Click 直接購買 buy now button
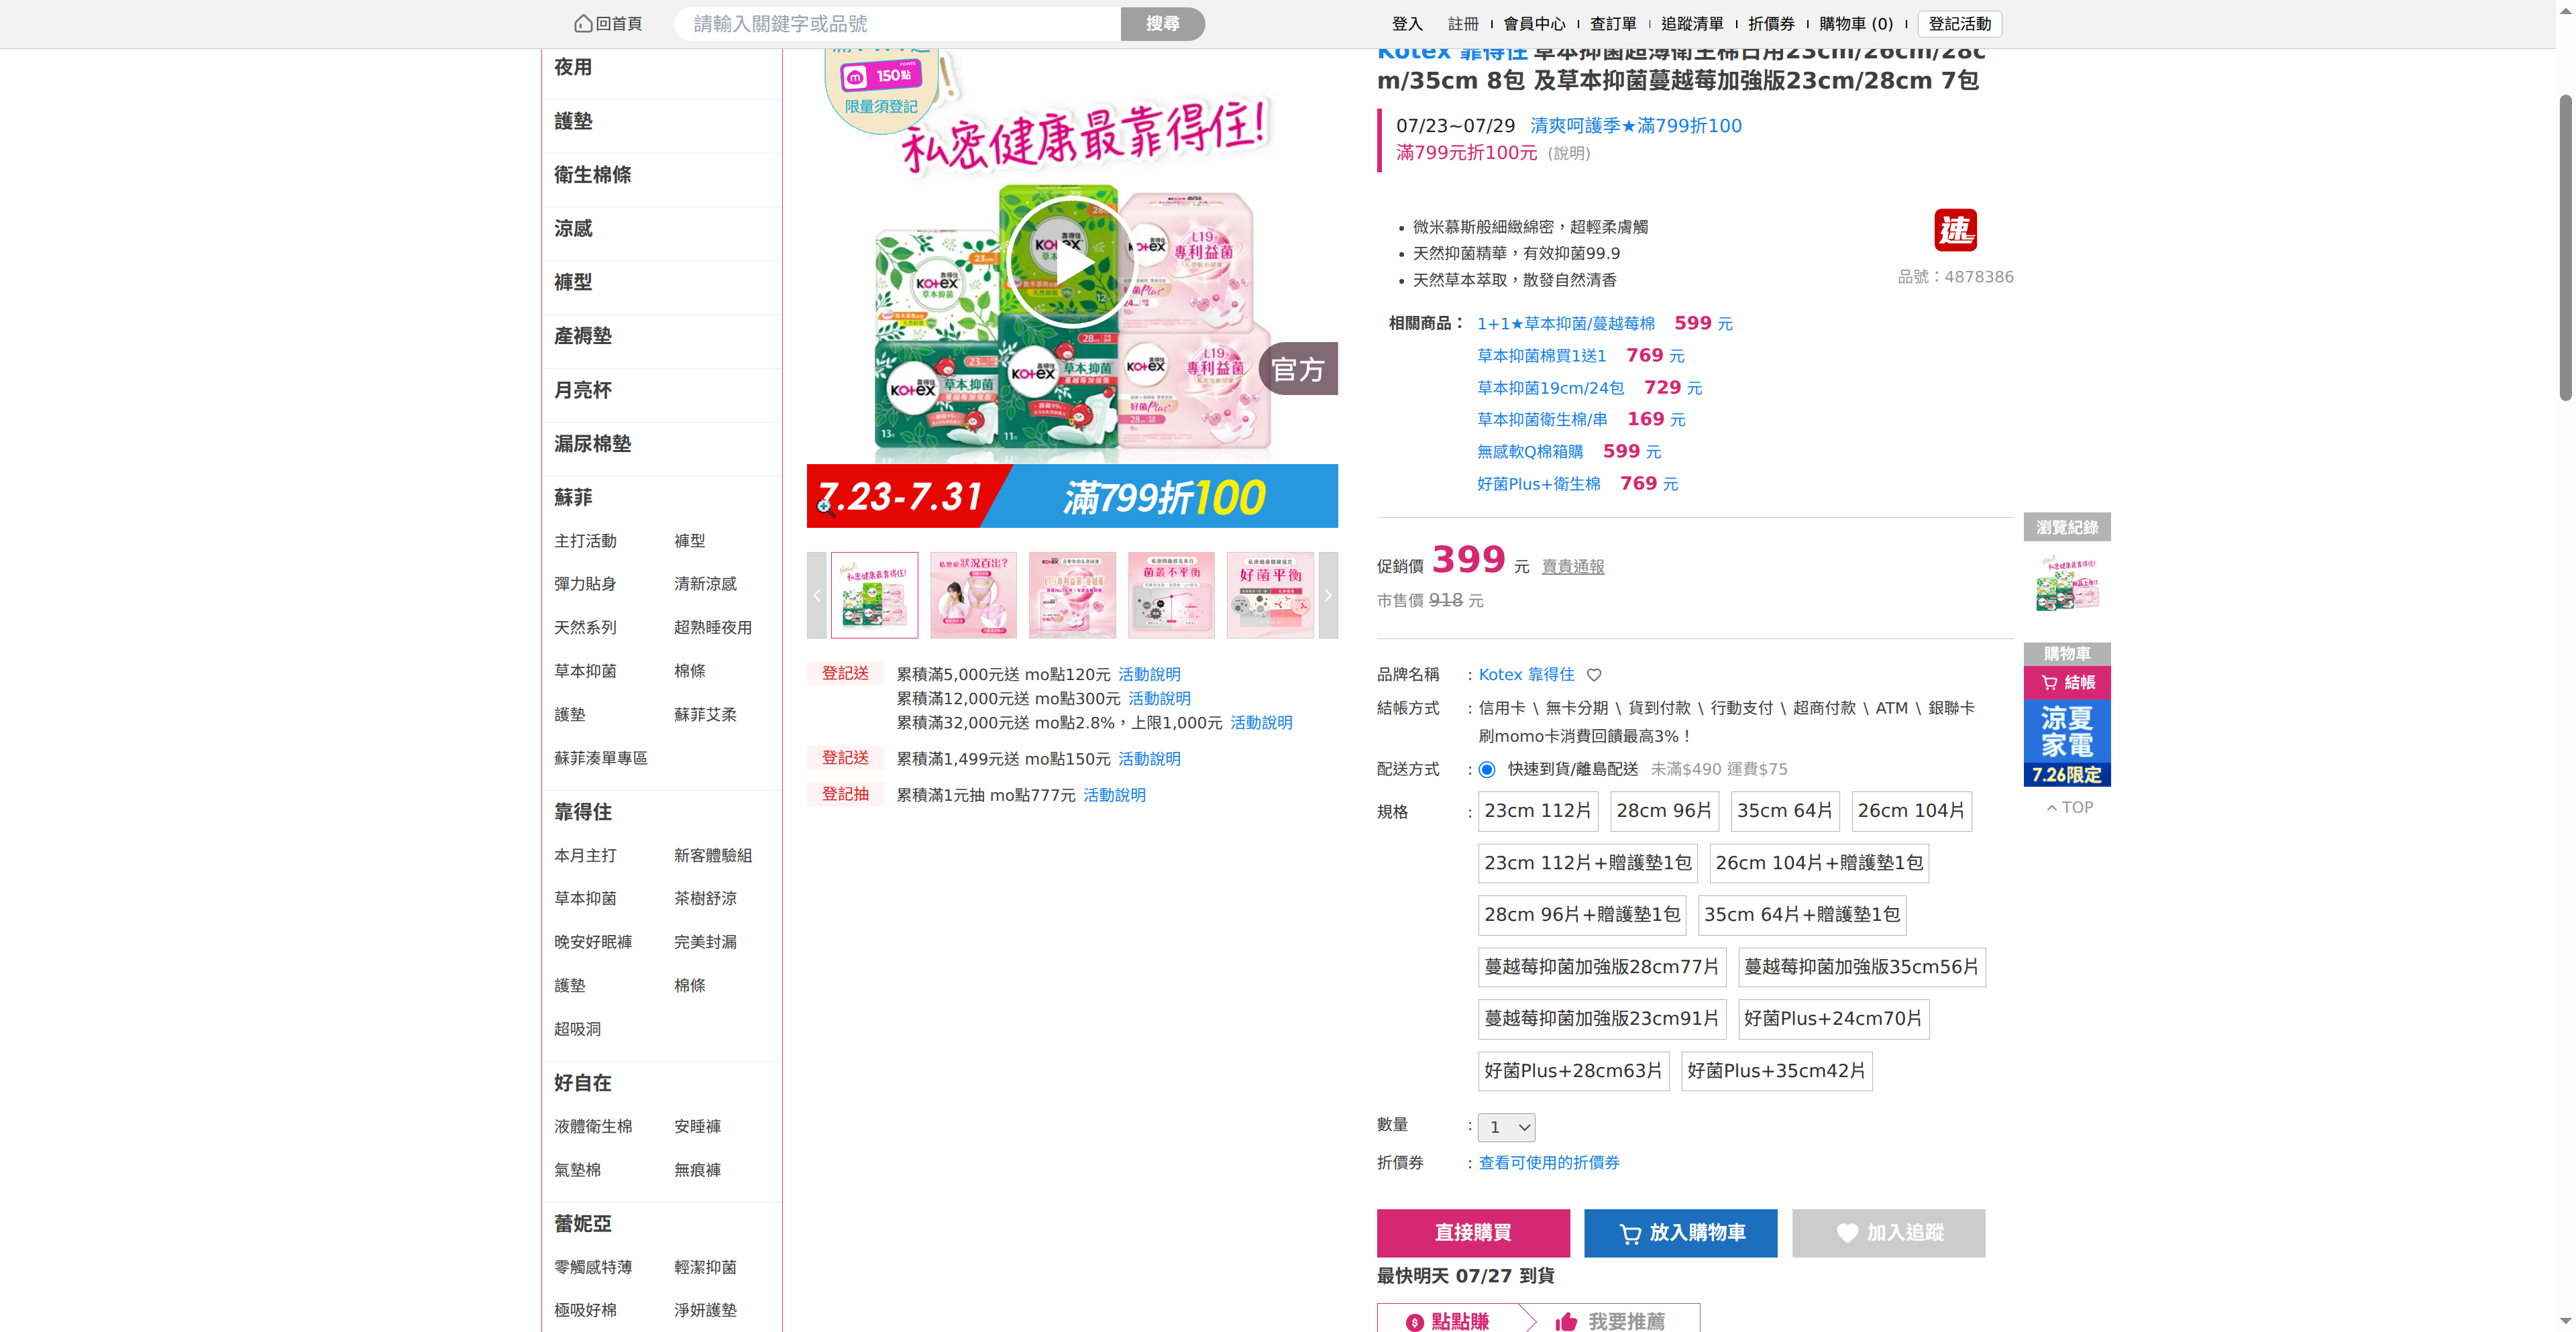 coord(1473,1233)
